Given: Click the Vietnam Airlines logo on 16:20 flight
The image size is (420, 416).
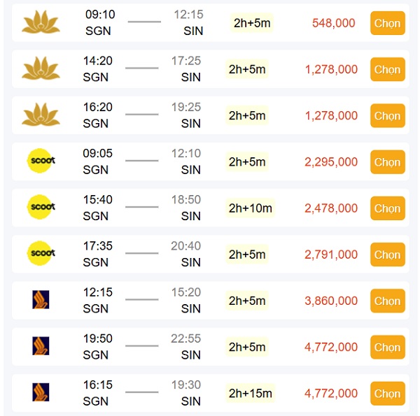Looking at the screenshot, I should coord(41,115).
